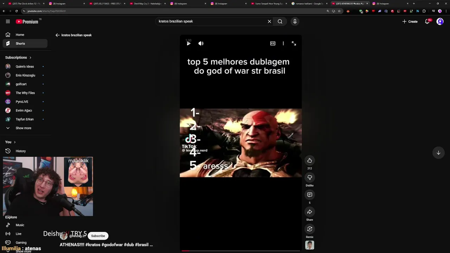This screenshot has height=253, width=450.
Task: Open Quinn's Ideas channel
Action: click(25, 66)
